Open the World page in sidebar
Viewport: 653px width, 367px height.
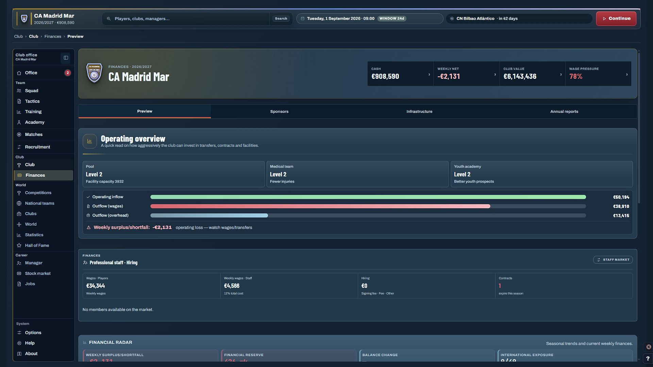(x=44, y=224)
